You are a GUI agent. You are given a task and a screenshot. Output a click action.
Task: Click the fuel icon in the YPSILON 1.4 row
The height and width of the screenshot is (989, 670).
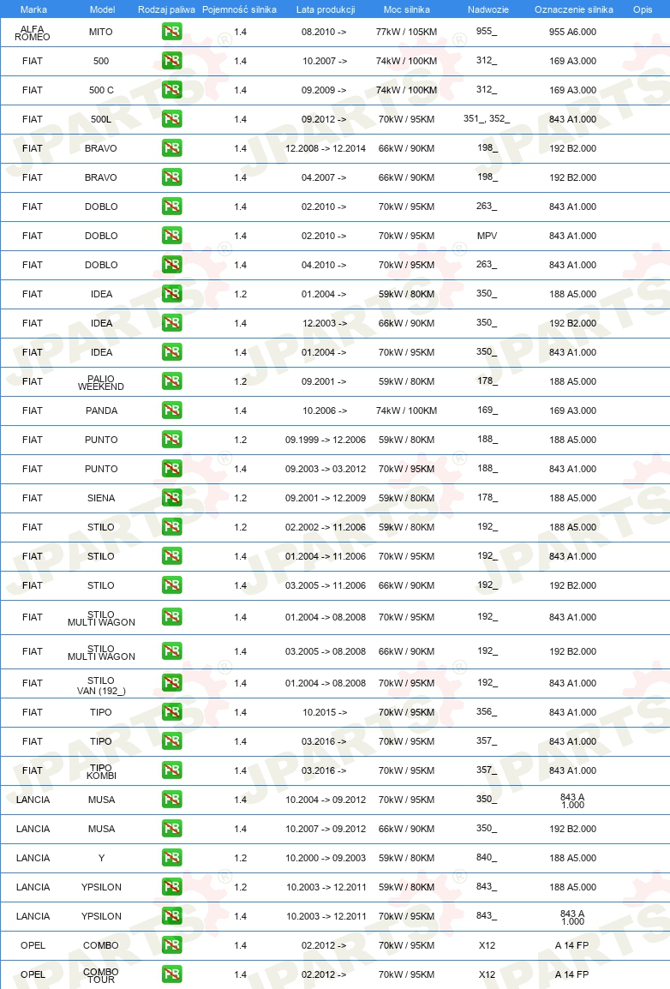point(171,916)
